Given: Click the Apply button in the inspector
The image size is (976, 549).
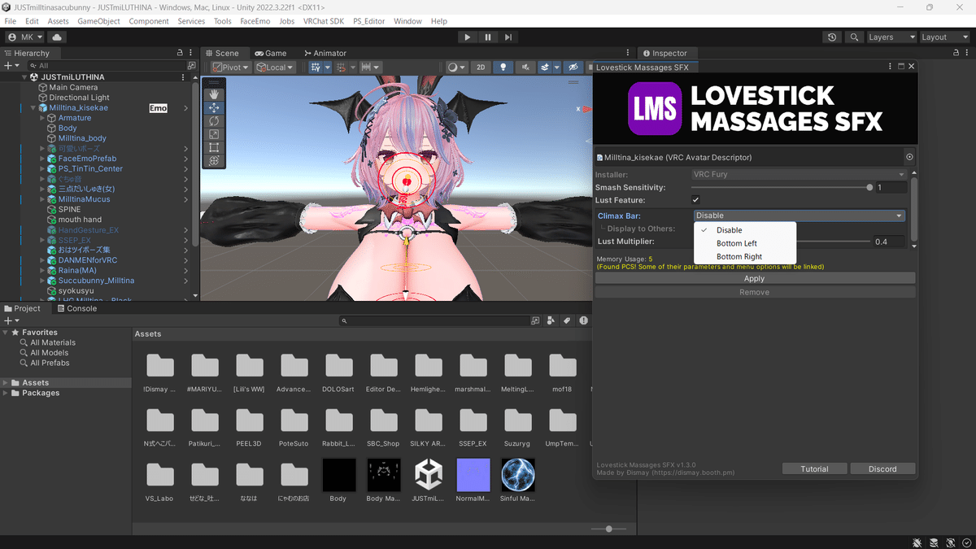Looking at the screenshot, I should (x=753, y=277).
